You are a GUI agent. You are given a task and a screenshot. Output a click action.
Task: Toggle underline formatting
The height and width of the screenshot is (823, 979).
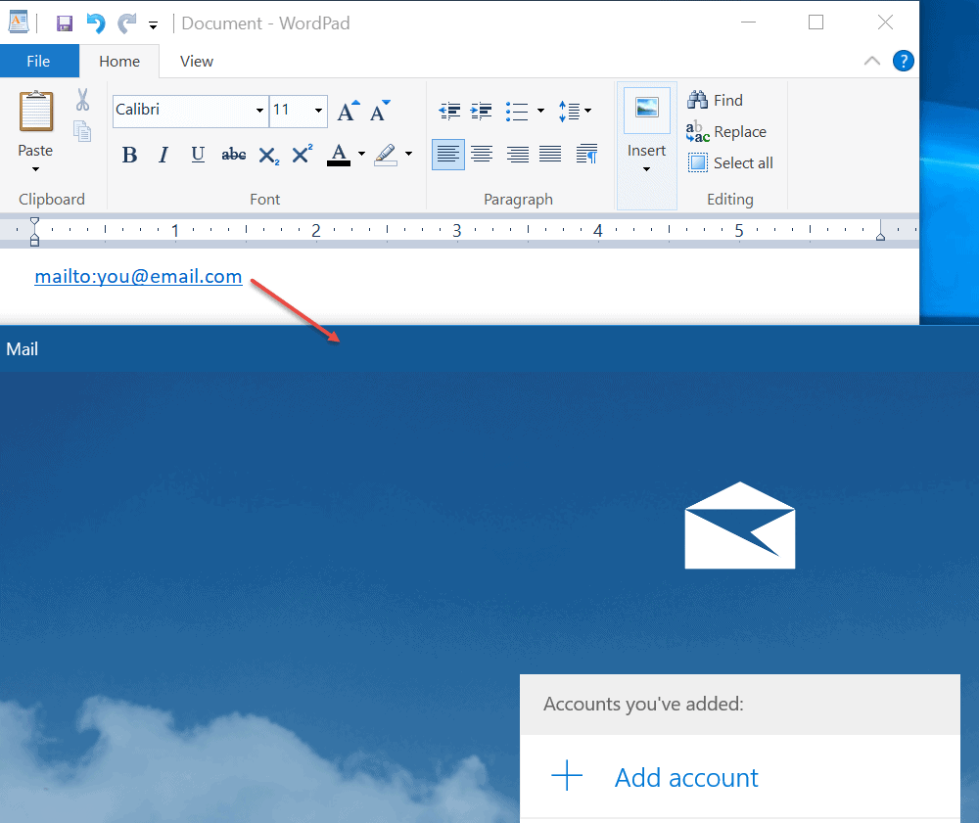coord(198,154)
